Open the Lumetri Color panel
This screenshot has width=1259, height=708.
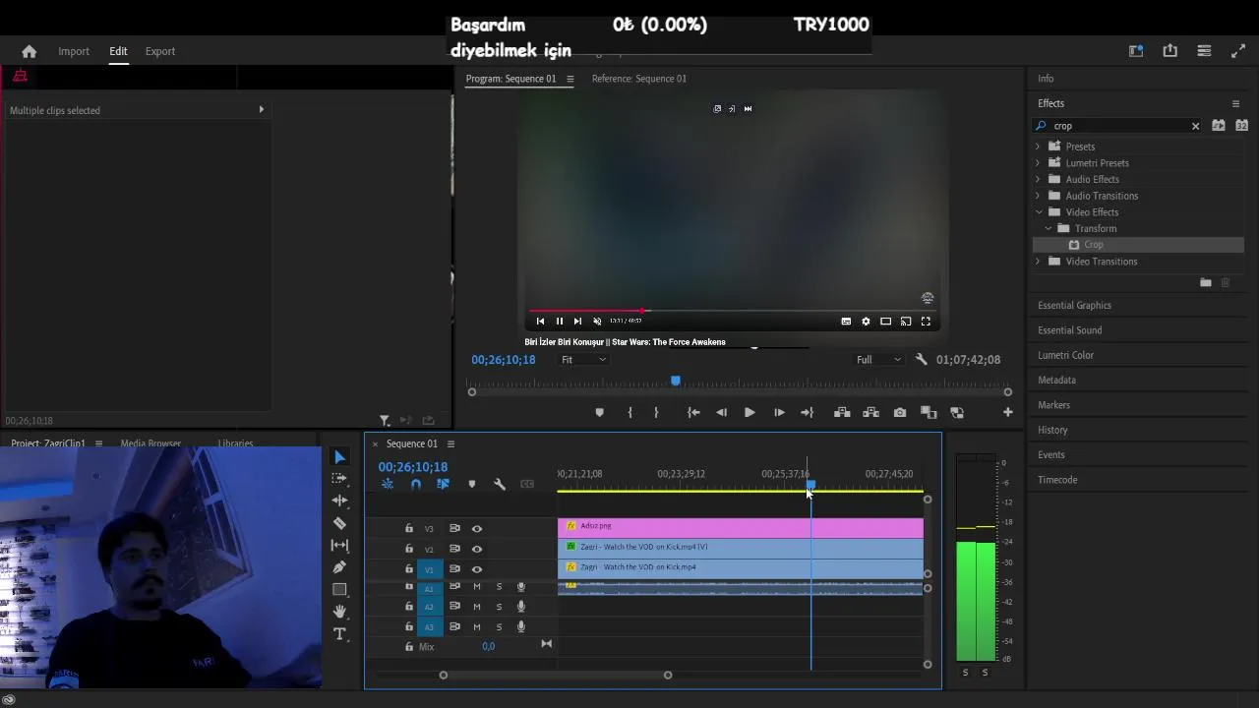point(1065,355)
